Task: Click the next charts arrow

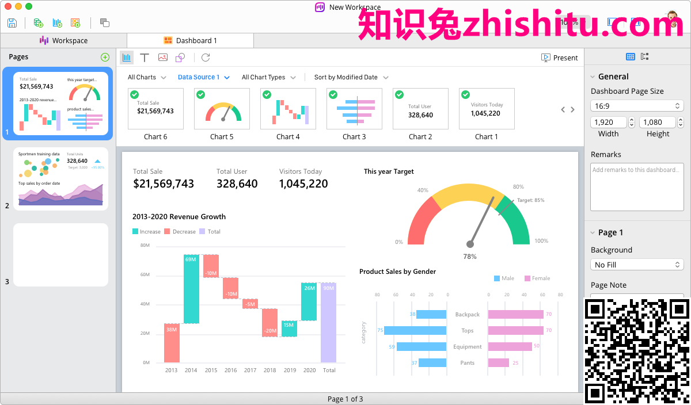Action: (572, 109)
